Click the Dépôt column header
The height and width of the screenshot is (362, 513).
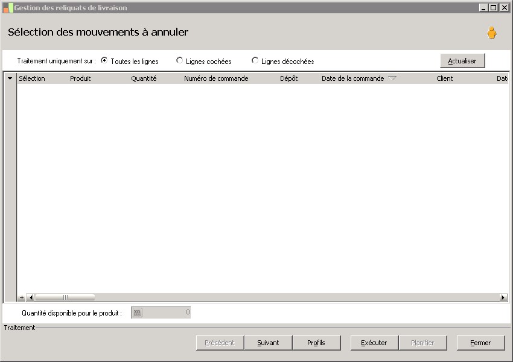(288, 78)
